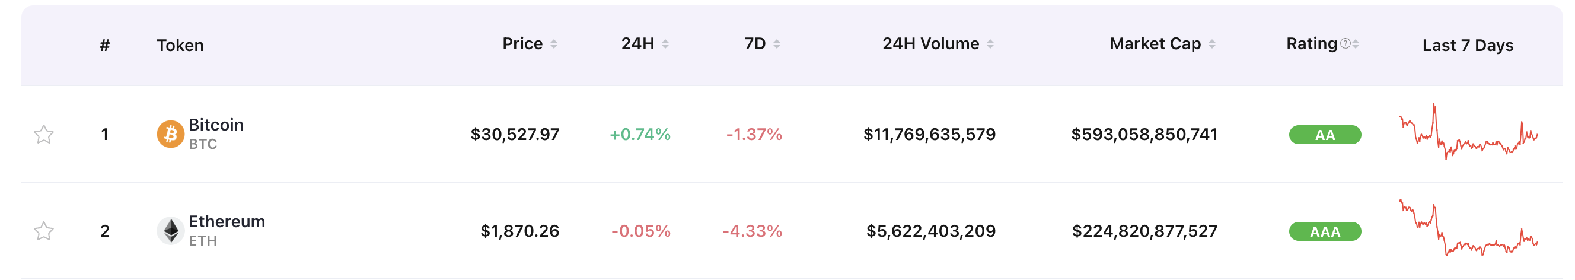Toggle the Ethereum watchlist star
The width and height of the screenshot is (1575, 280).
[43, 231]
